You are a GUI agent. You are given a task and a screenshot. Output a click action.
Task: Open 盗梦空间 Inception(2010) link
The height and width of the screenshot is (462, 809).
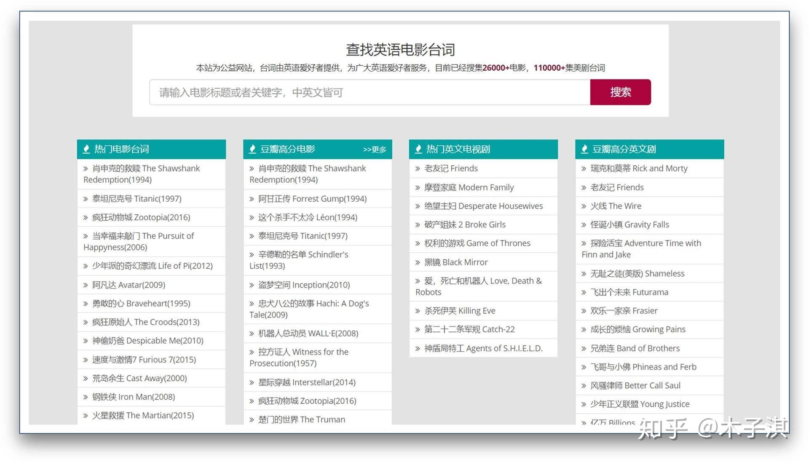click(304, 285)
